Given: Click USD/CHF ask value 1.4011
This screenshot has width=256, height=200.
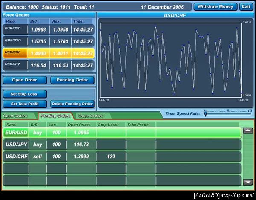Looking at the screenshot, I should [61, 53].
